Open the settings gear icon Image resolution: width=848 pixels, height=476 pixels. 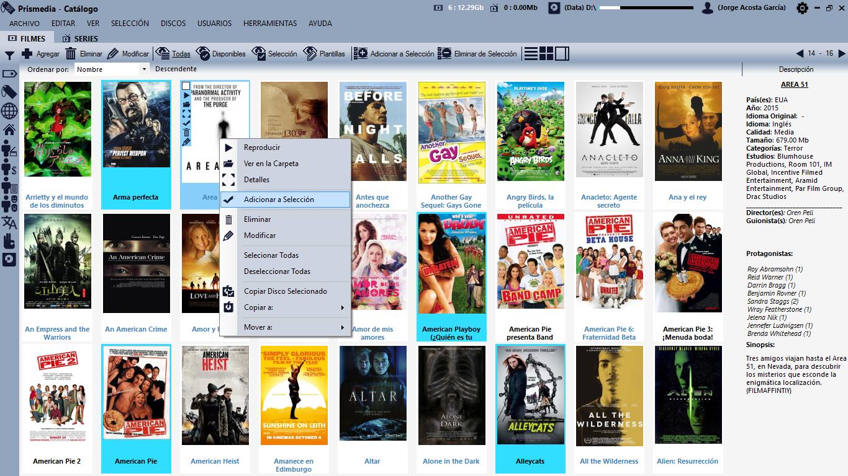point(802,8)
